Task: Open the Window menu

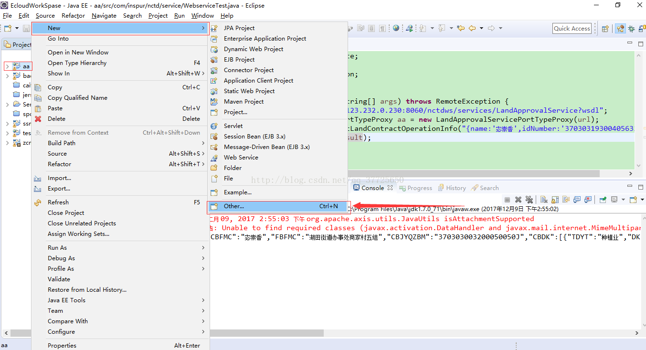Action: [202, 15]
